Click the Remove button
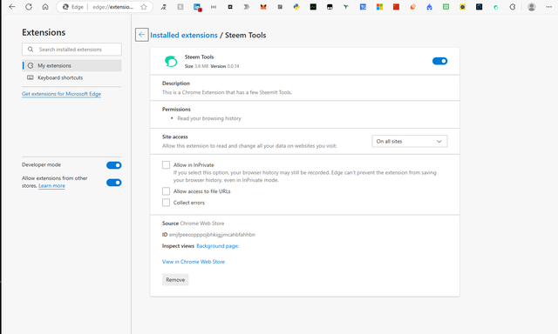The height and width of the screenshot is (334, 558). [175, 280]
